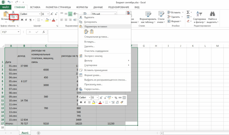Viewport: 229px width, 135px height.
Task: Select the Лист1 sheet tab
Action: point(25,133)
